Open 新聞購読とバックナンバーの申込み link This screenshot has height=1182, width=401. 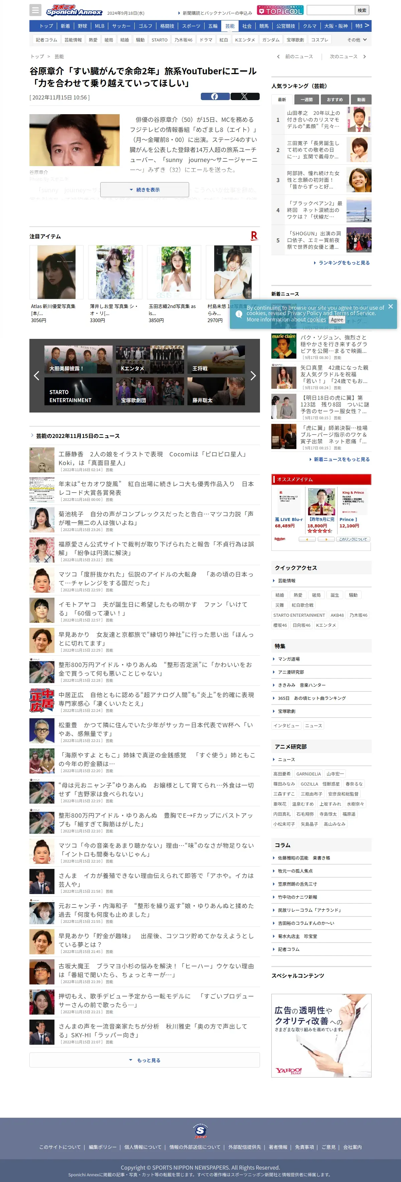(215, 13)
